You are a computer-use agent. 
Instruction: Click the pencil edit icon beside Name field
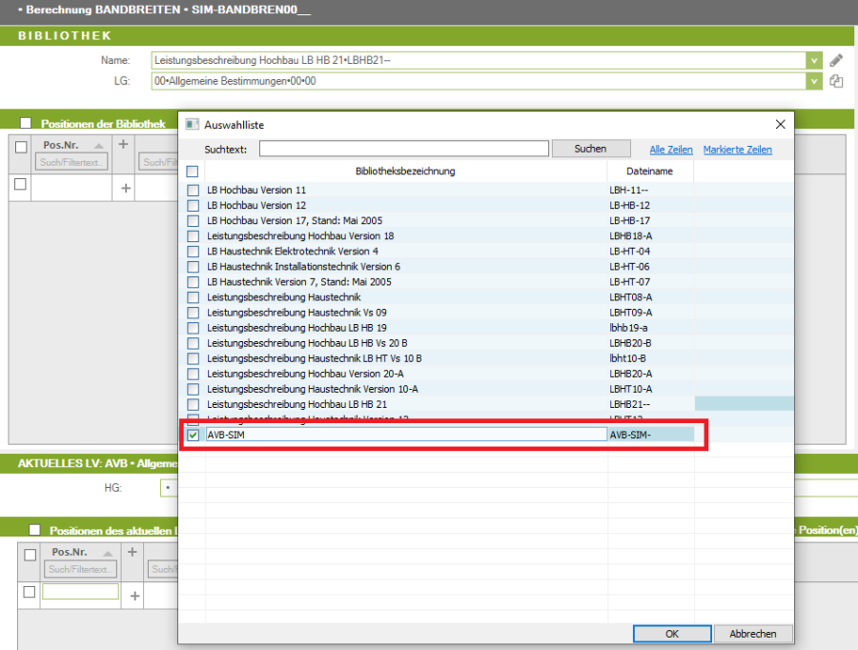[836, 60]
